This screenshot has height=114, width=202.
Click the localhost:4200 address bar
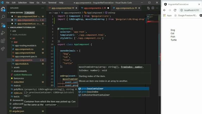pos(191,10)
